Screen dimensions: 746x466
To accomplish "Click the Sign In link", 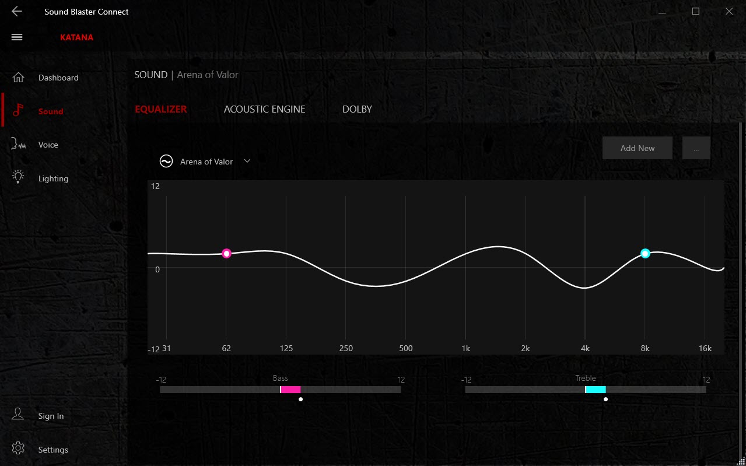I will (51, 416).
